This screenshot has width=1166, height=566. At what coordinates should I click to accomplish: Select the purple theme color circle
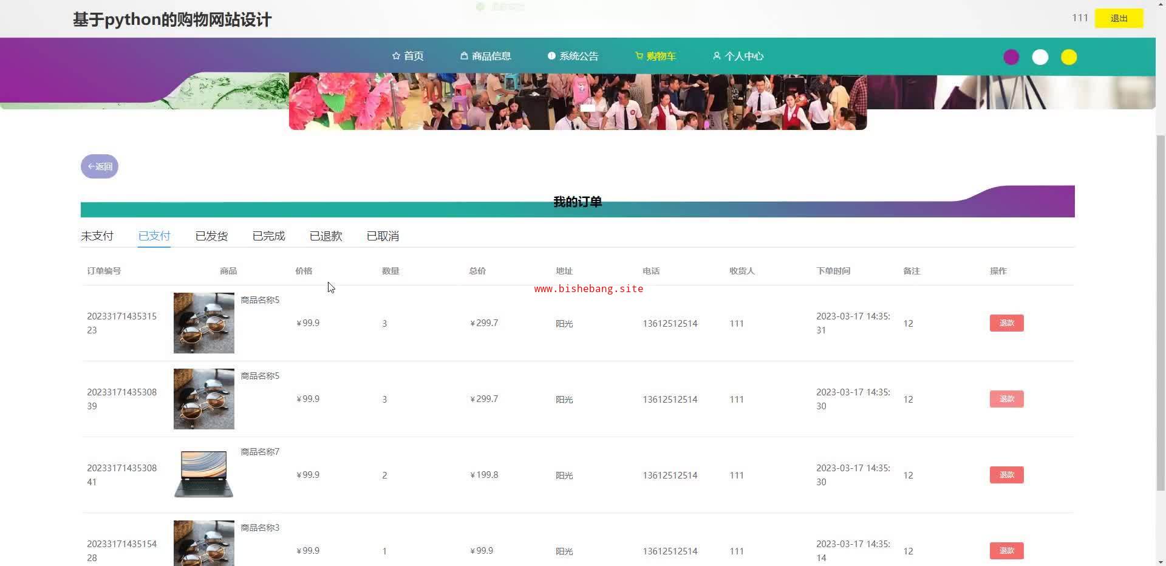click(1011, 57)
